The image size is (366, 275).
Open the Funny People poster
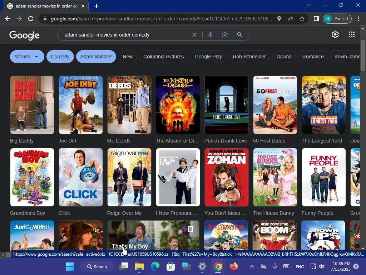(324, 177)
